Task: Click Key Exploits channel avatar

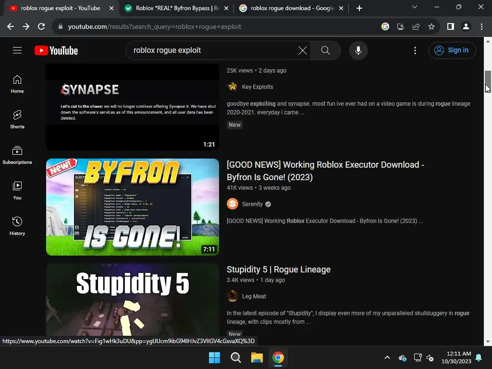Action: [x=233, y=86]
